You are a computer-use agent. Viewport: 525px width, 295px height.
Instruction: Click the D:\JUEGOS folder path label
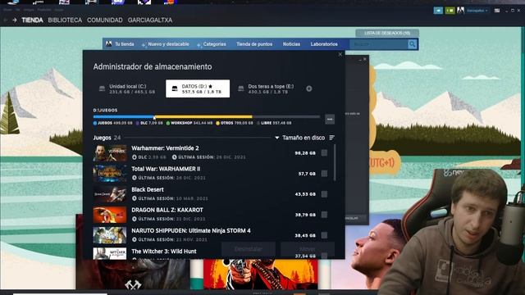pos(105,110)
